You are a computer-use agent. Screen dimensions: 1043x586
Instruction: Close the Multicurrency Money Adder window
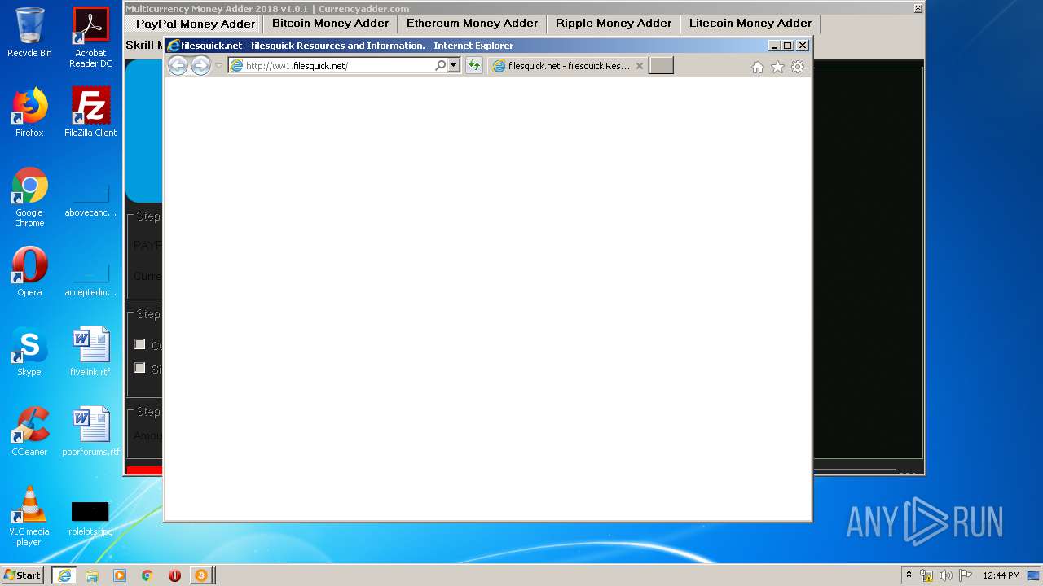918,8
